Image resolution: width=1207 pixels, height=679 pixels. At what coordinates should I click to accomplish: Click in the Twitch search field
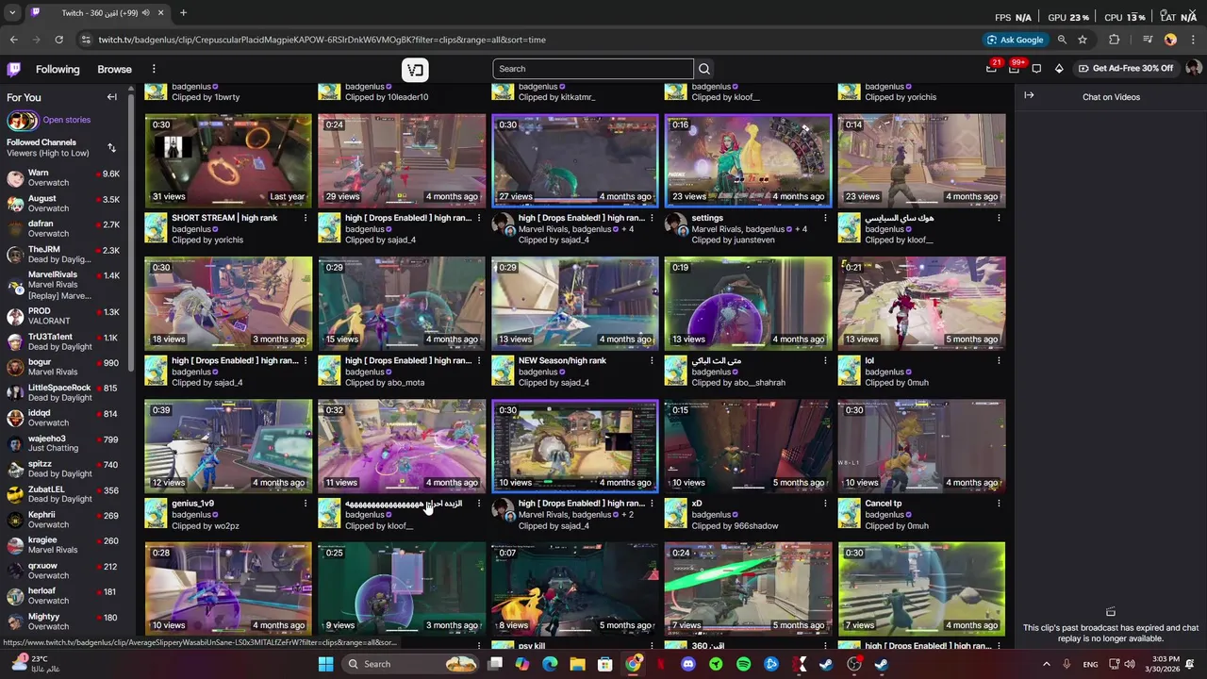593,69
